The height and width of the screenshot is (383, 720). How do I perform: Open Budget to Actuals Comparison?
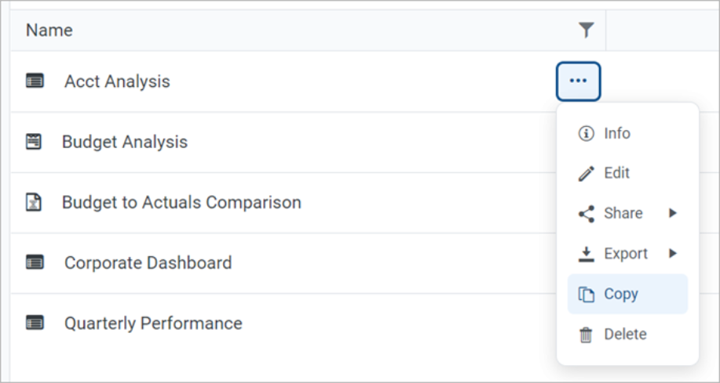tap(181, 202)
